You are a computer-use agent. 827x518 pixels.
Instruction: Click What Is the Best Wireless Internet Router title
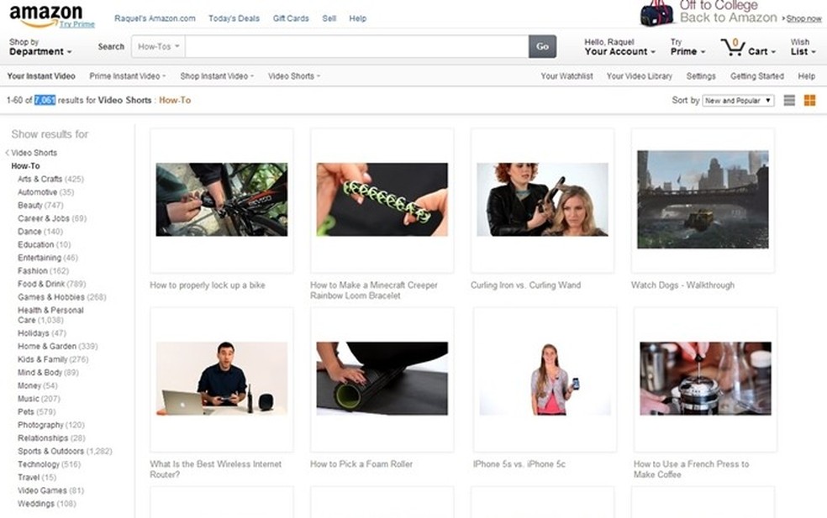(x=216, y=469)
